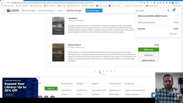Open Contact footer link
Viewport: 183px width, 103px height.
(x=64, y=94)
